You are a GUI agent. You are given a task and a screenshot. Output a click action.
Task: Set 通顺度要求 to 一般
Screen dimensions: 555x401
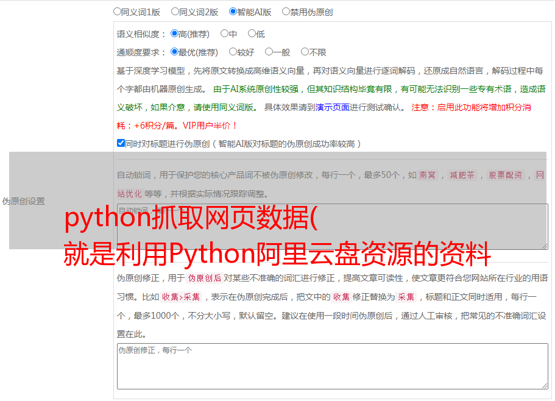click(269, 52)
